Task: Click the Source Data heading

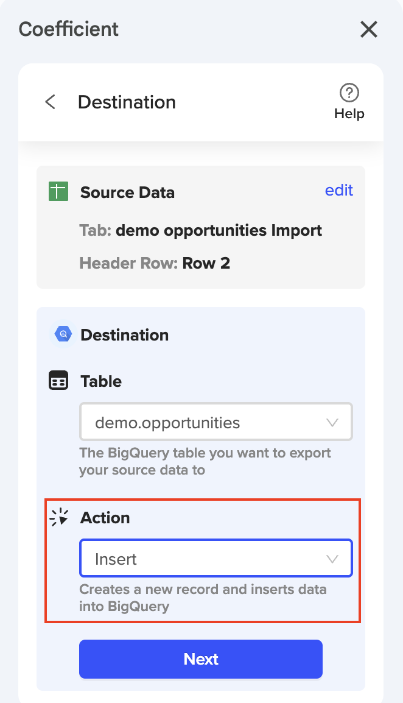Action: pyautogui.click(x=127, y=193)
